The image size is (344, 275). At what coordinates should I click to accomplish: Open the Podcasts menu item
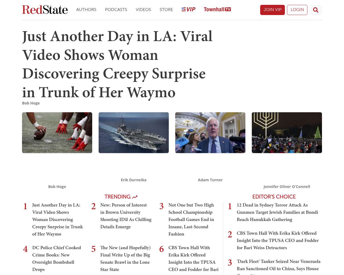(x=116, y=10)
